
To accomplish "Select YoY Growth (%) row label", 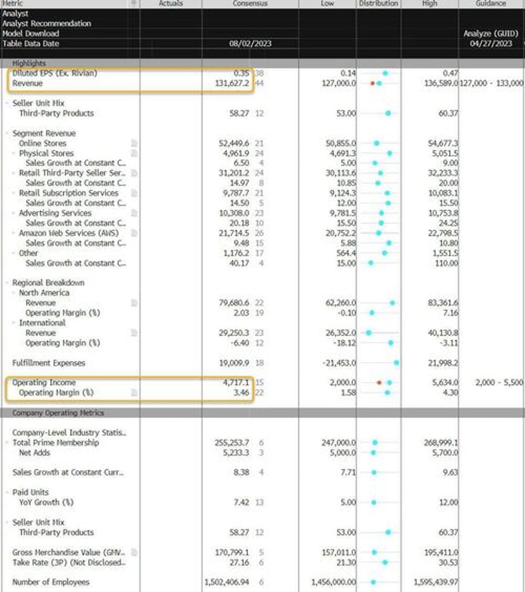I will coord(46,503).
